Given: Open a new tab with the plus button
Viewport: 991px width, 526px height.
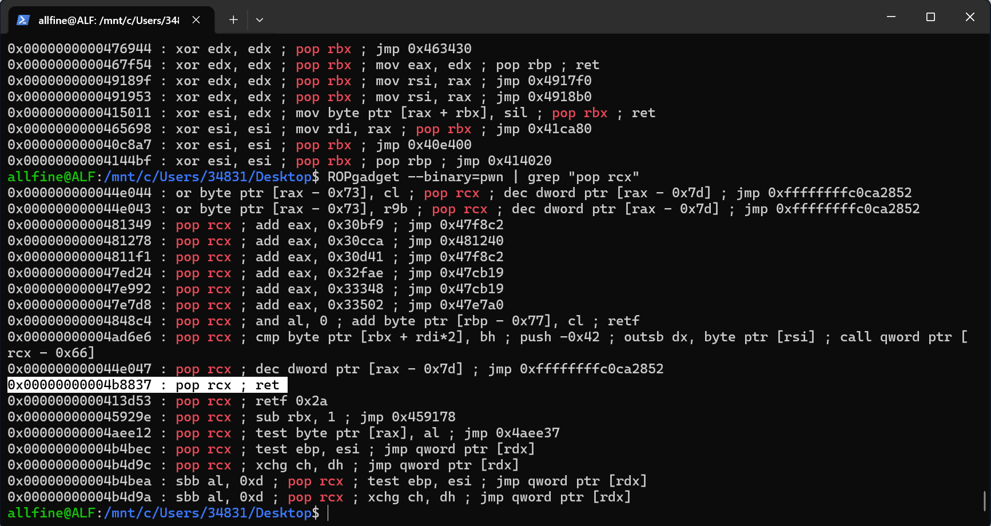Looking at the screenshot, I should click(233, 20).
